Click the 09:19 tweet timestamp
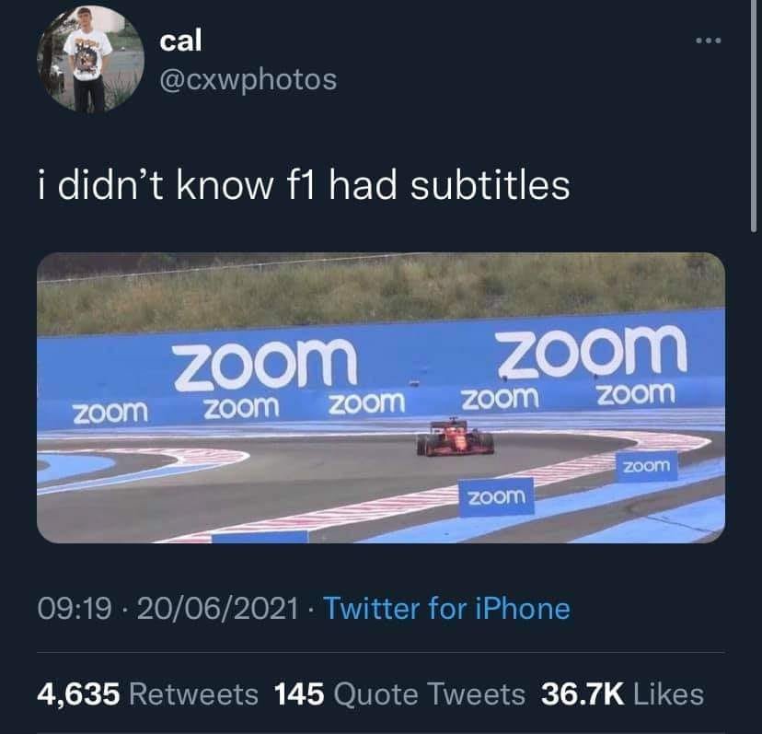 (75, 609)
